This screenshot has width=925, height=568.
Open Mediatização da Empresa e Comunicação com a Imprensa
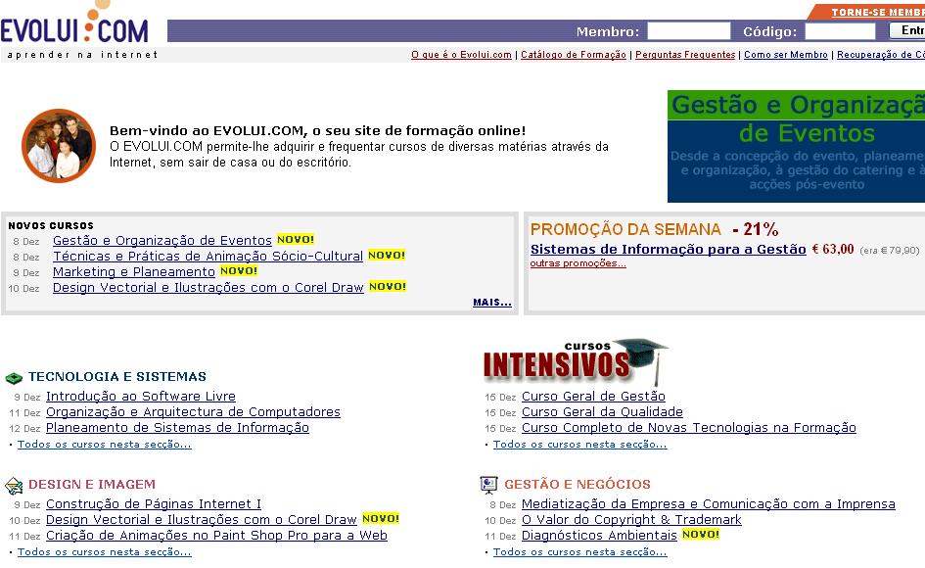[709, 504]
